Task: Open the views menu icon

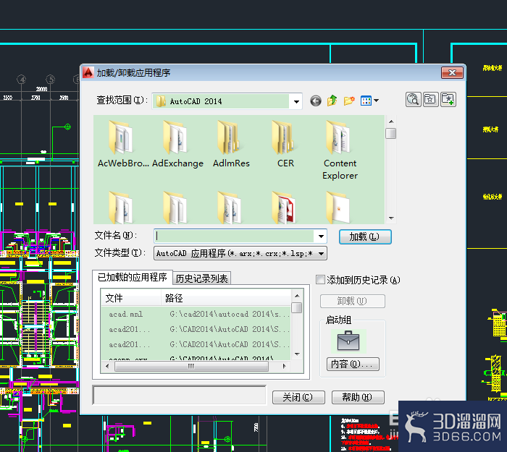Action: click(366, 101)
